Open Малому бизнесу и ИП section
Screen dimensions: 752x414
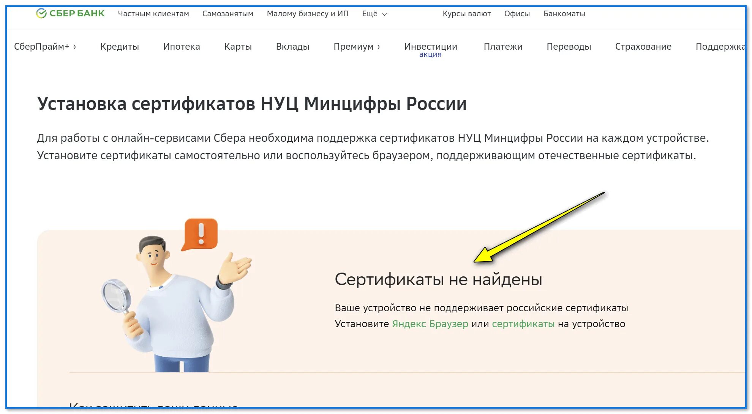[x=308, y=14]
